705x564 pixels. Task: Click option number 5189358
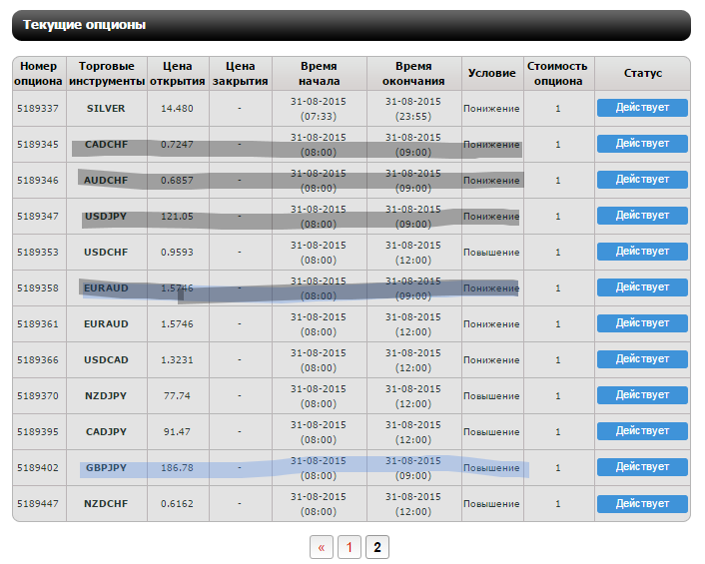coord(38,288)
